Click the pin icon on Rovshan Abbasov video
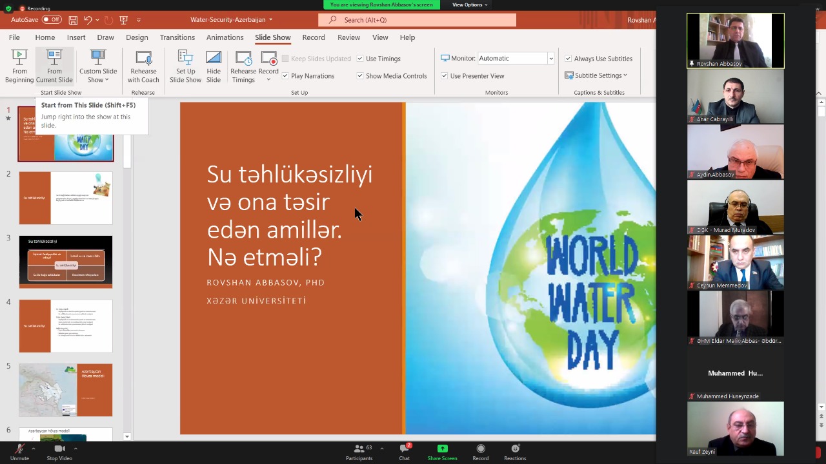The width and height of the screenshot is (826, 464). (692, 64)
